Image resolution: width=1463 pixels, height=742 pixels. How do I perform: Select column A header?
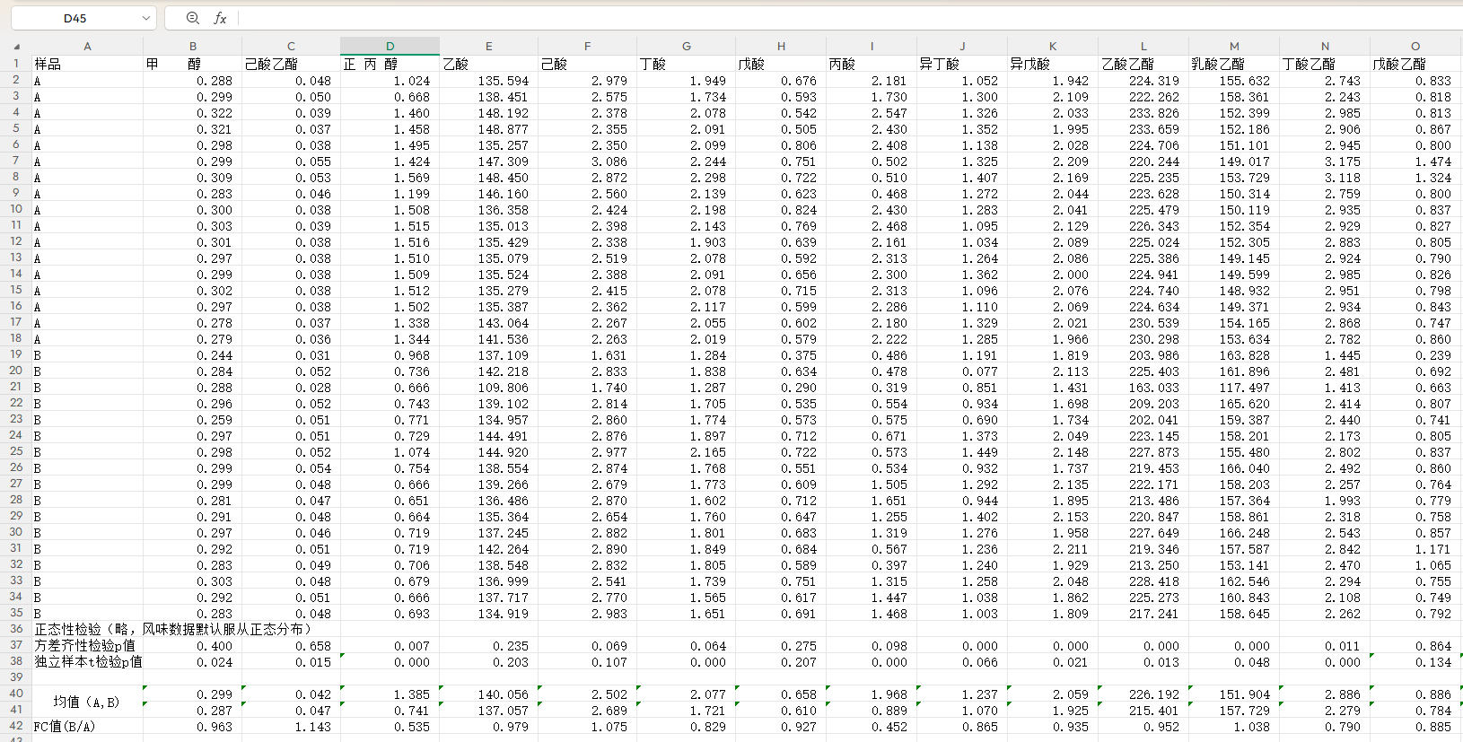tap(87, 46)
